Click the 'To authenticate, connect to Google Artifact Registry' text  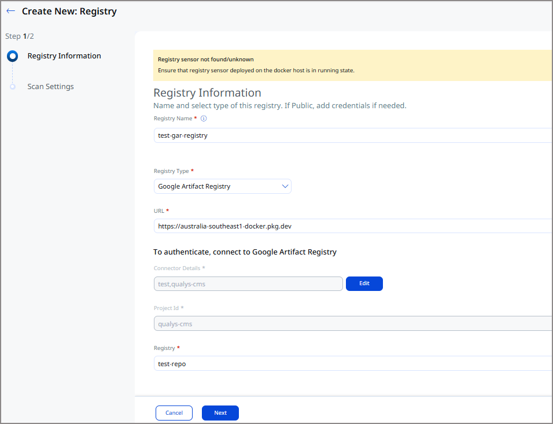click(245, 252)
